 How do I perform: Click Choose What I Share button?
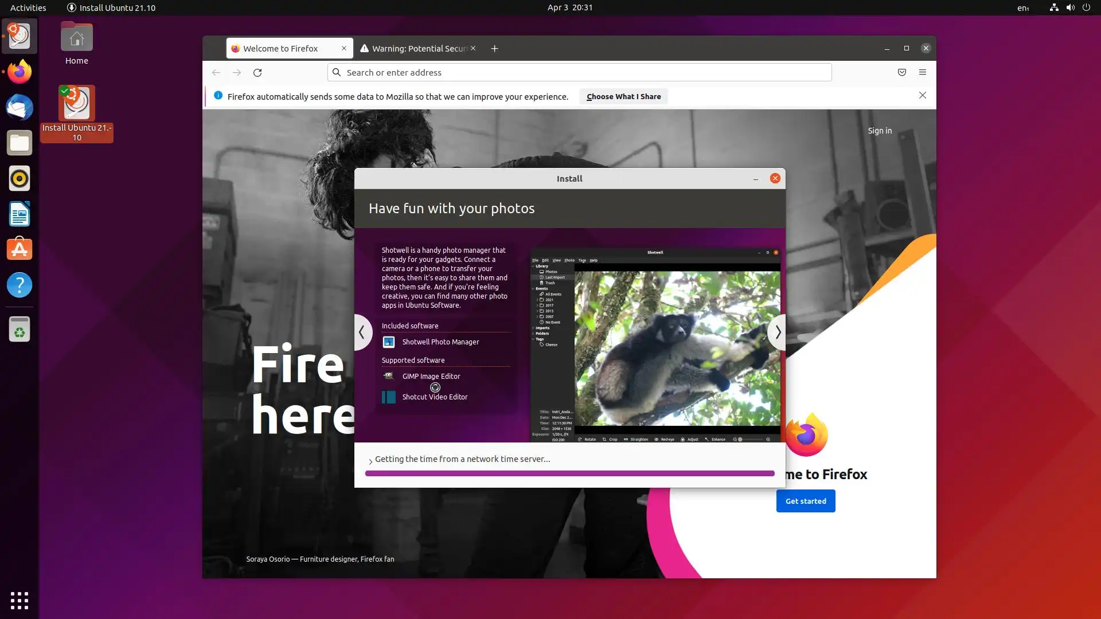pos(623,96)
